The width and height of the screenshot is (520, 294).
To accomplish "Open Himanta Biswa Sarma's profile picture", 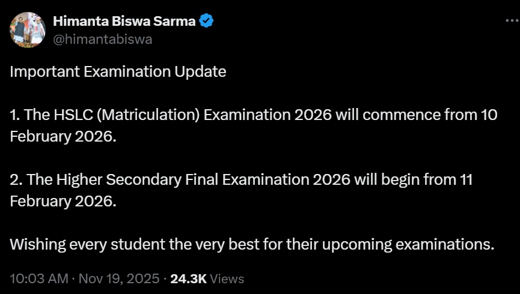I will click(28, 29).
